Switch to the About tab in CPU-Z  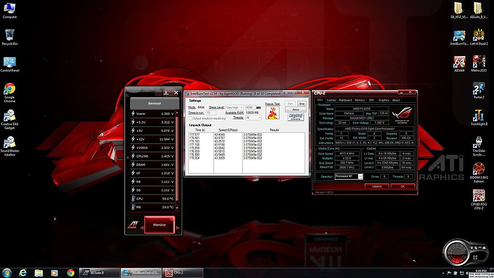pos(396,100)
